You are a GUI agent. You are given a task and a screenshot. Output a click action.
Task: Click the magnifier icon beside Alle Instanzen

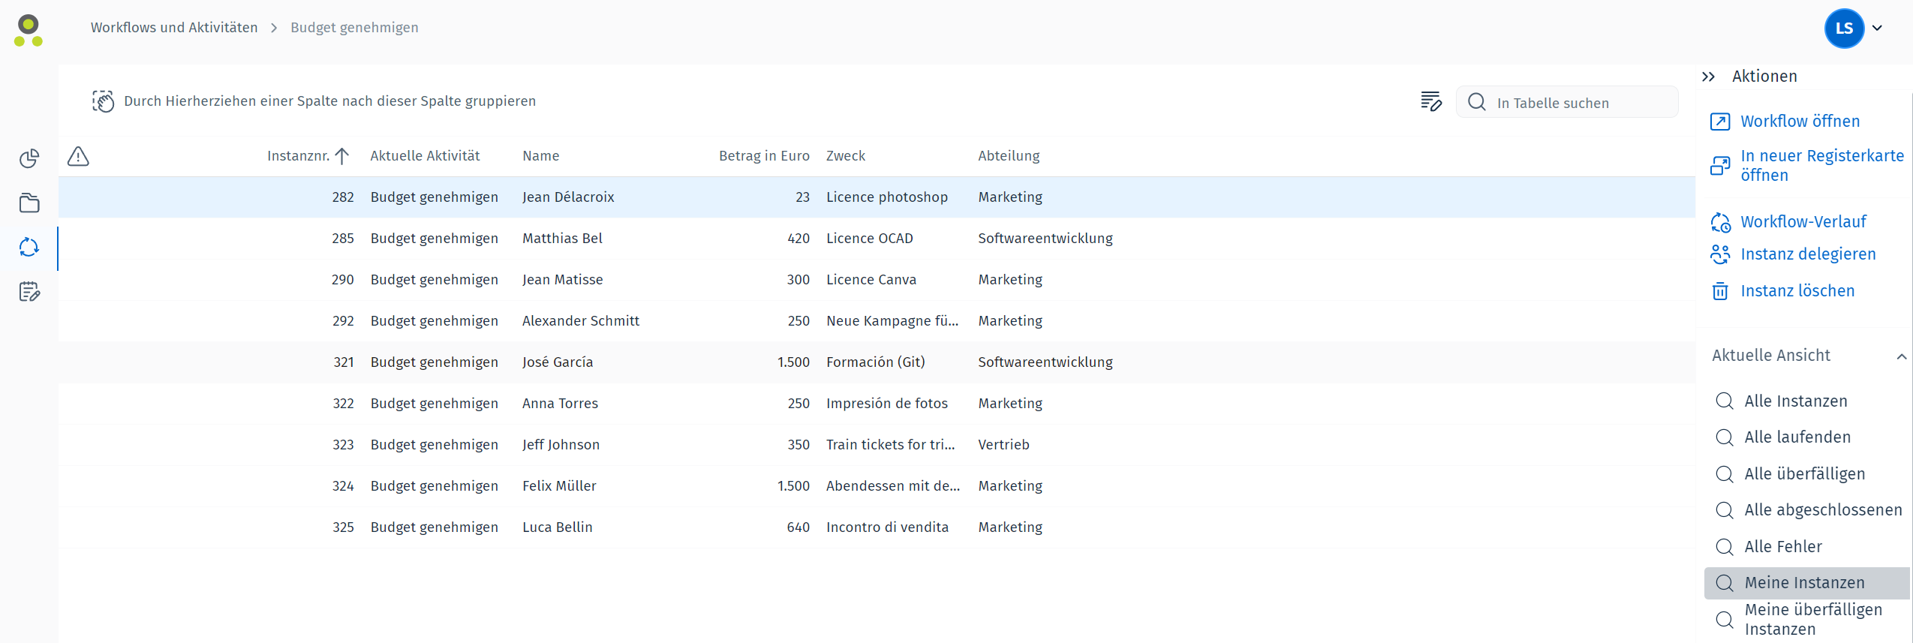(1724, 401)
